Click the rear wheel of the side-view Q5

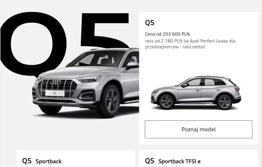[x=224, y=102]
